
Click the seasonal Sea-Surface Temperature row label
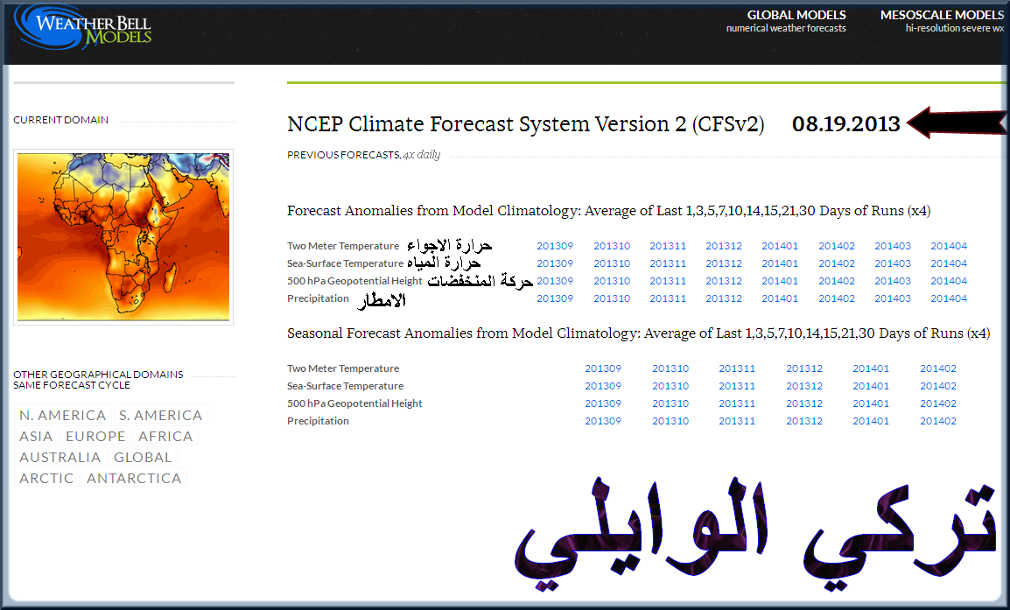coord(345,386)
